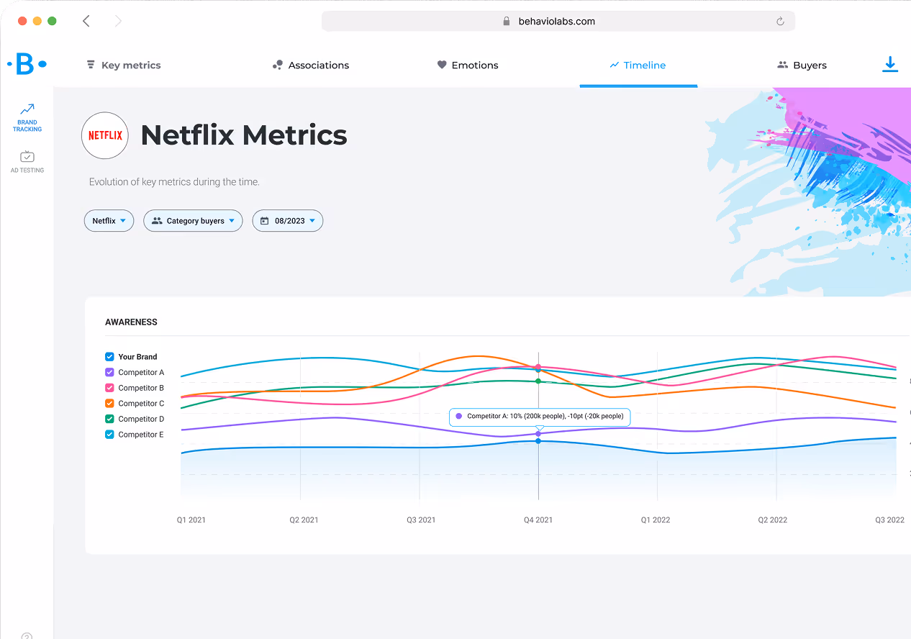Click the help question mark icon
Screen dimensions: 911x639
[x=27, y=636]
